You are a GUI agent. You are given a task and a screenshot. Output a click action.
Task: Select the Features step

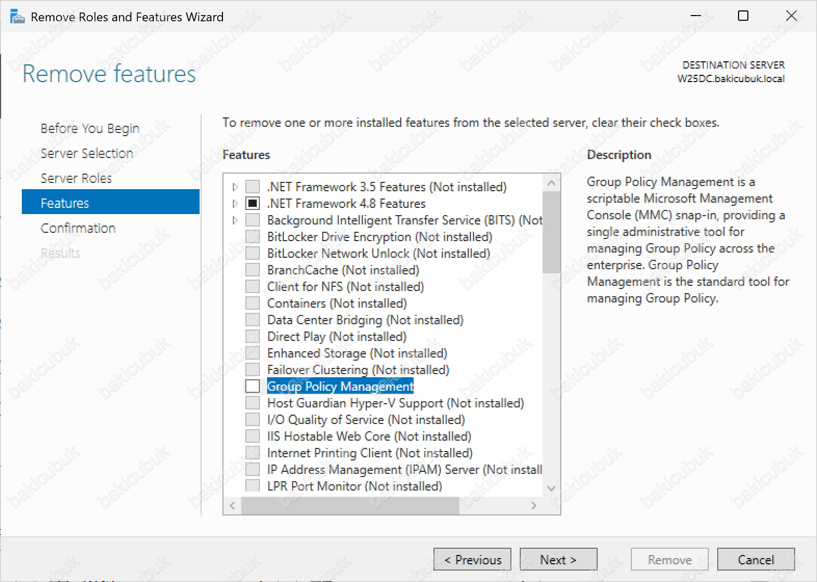pyautogui.click(x=111, y=203)
